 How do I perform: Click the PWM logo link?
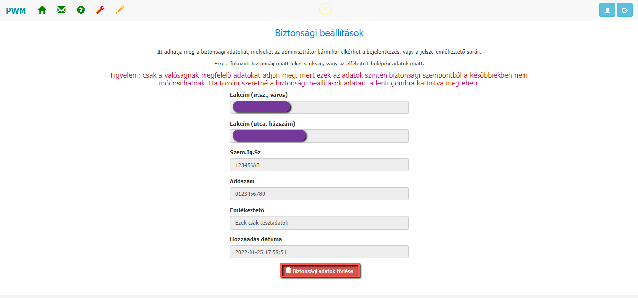pyautogui.click(x=16, y=10)
